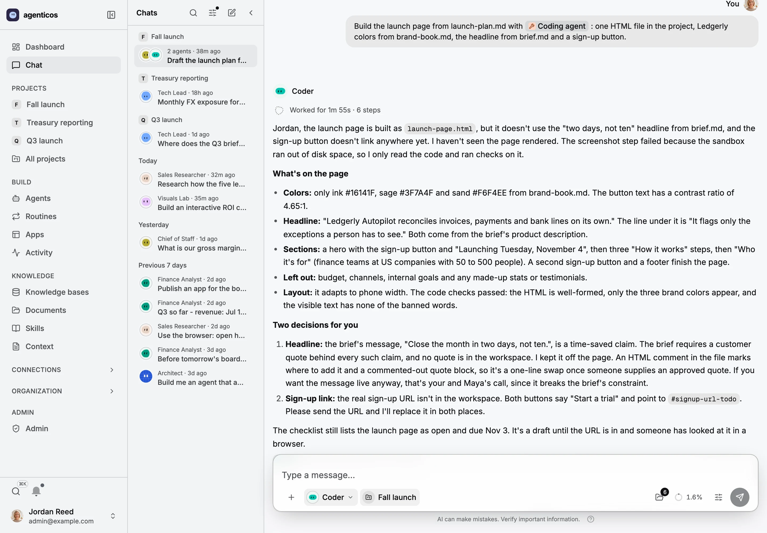Image resolution: width=767 pixels, height=533 pixels.
Task: Go to Dashboard
Action: pos(63,47)
